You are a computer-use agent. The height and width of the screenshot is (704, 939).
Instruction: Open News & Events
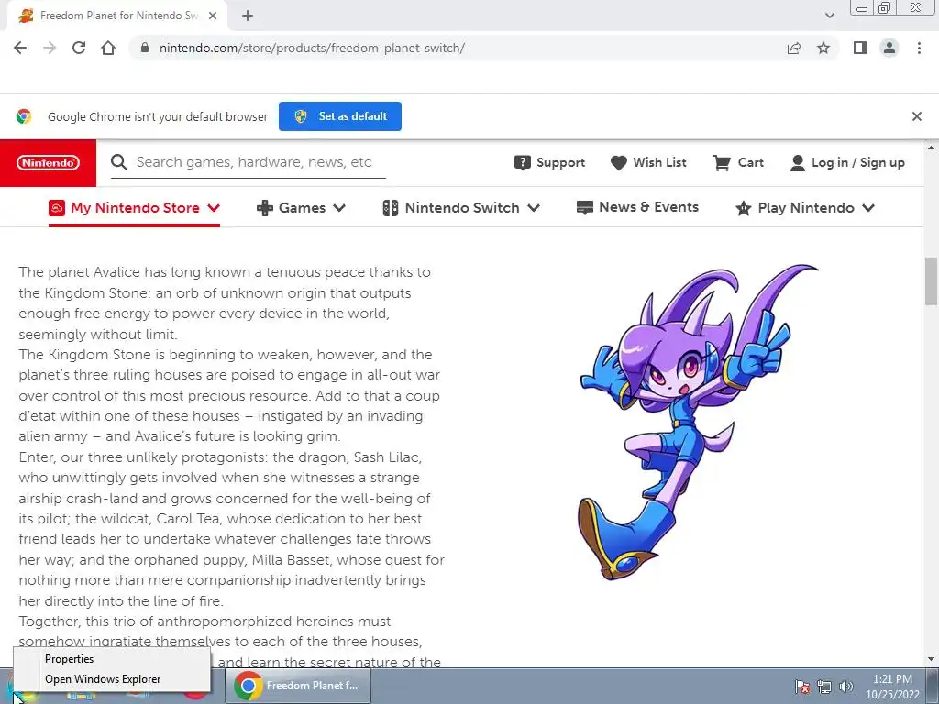(637, 207)
